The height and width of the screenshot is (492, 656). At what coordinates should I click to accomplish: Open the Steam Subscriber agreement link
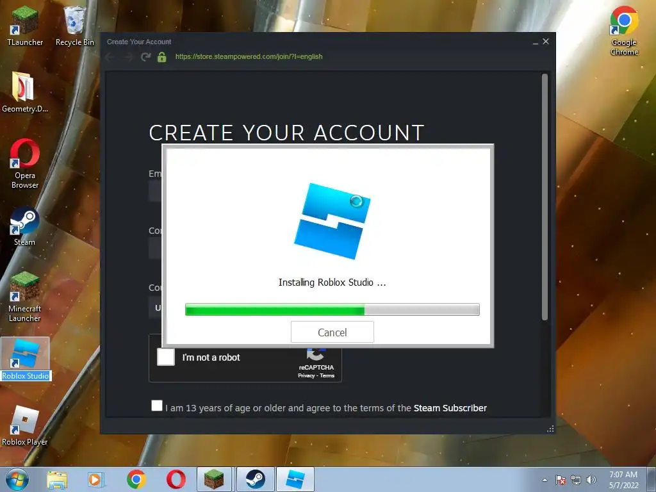point(450,408)
